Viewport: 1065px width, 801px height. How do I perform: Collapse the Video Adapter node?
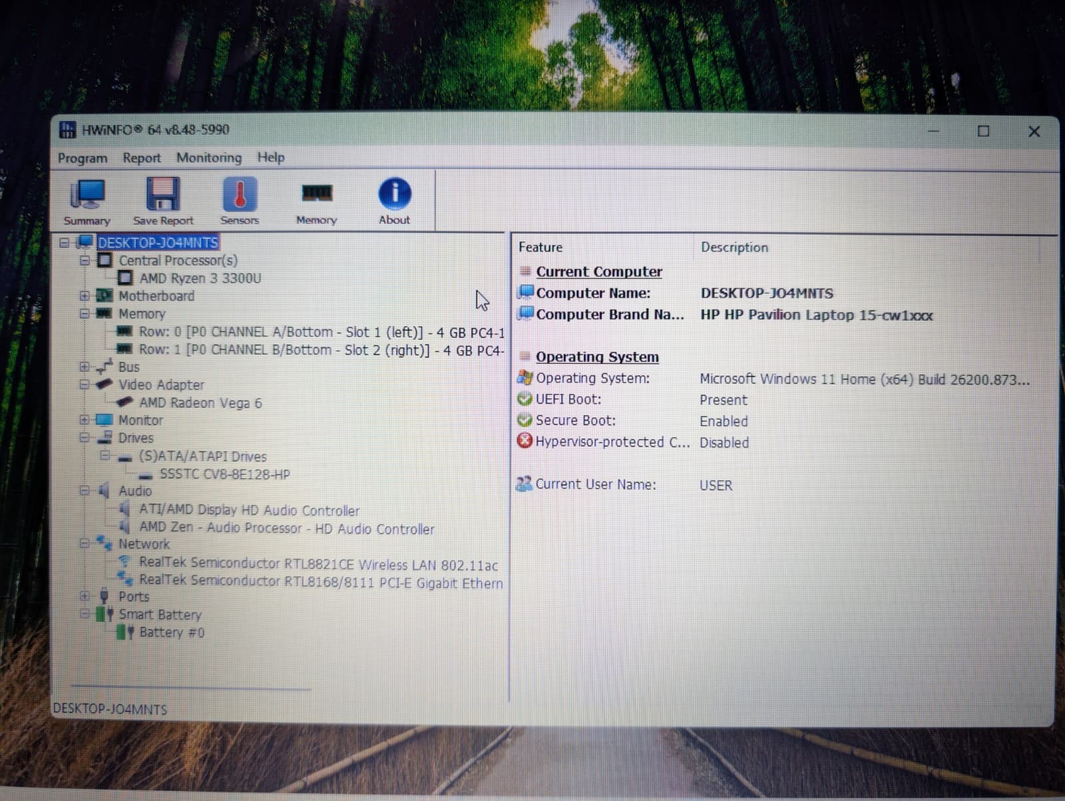(85, 384)
